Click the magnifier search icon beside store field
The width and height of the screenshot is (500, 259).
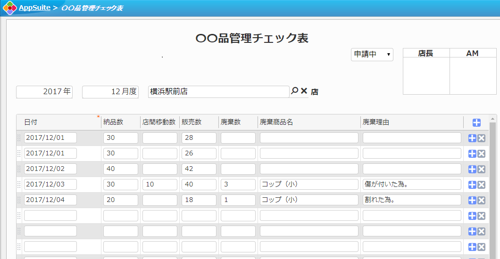294,91
